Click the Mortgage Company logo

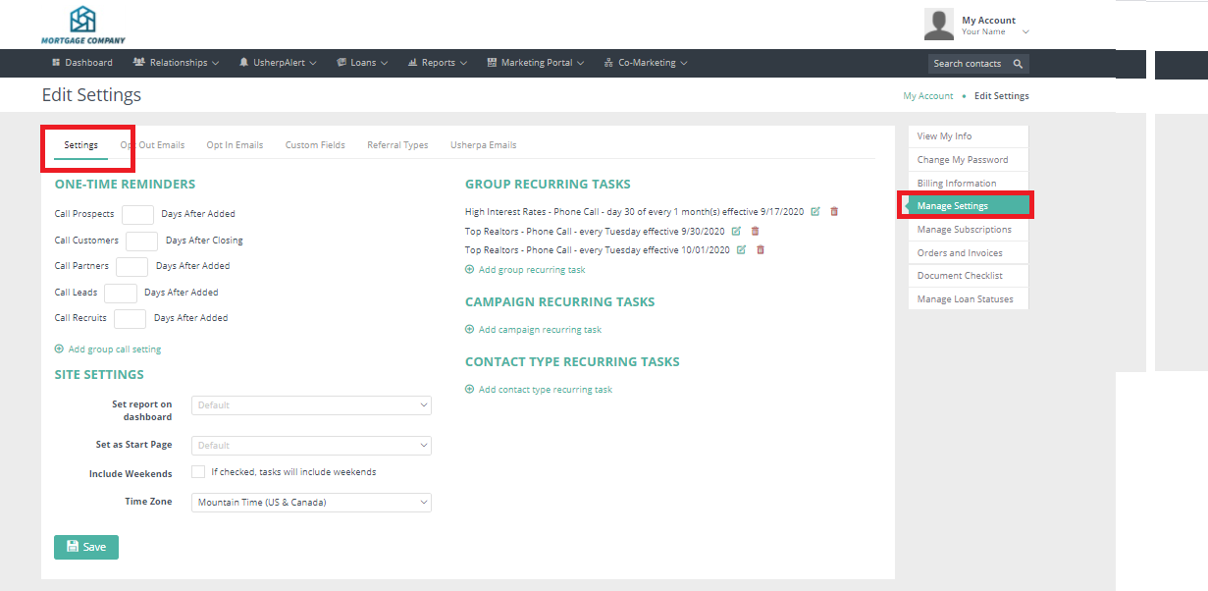tap(83, 25)
